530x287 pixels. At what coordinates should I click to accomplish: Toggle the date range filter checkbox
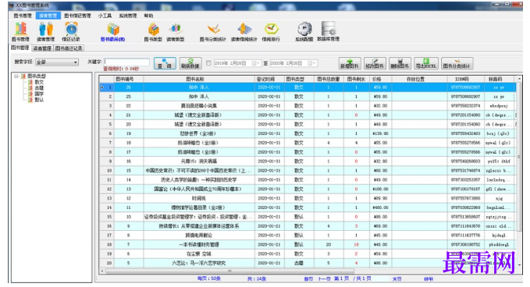tap(208, 63)
